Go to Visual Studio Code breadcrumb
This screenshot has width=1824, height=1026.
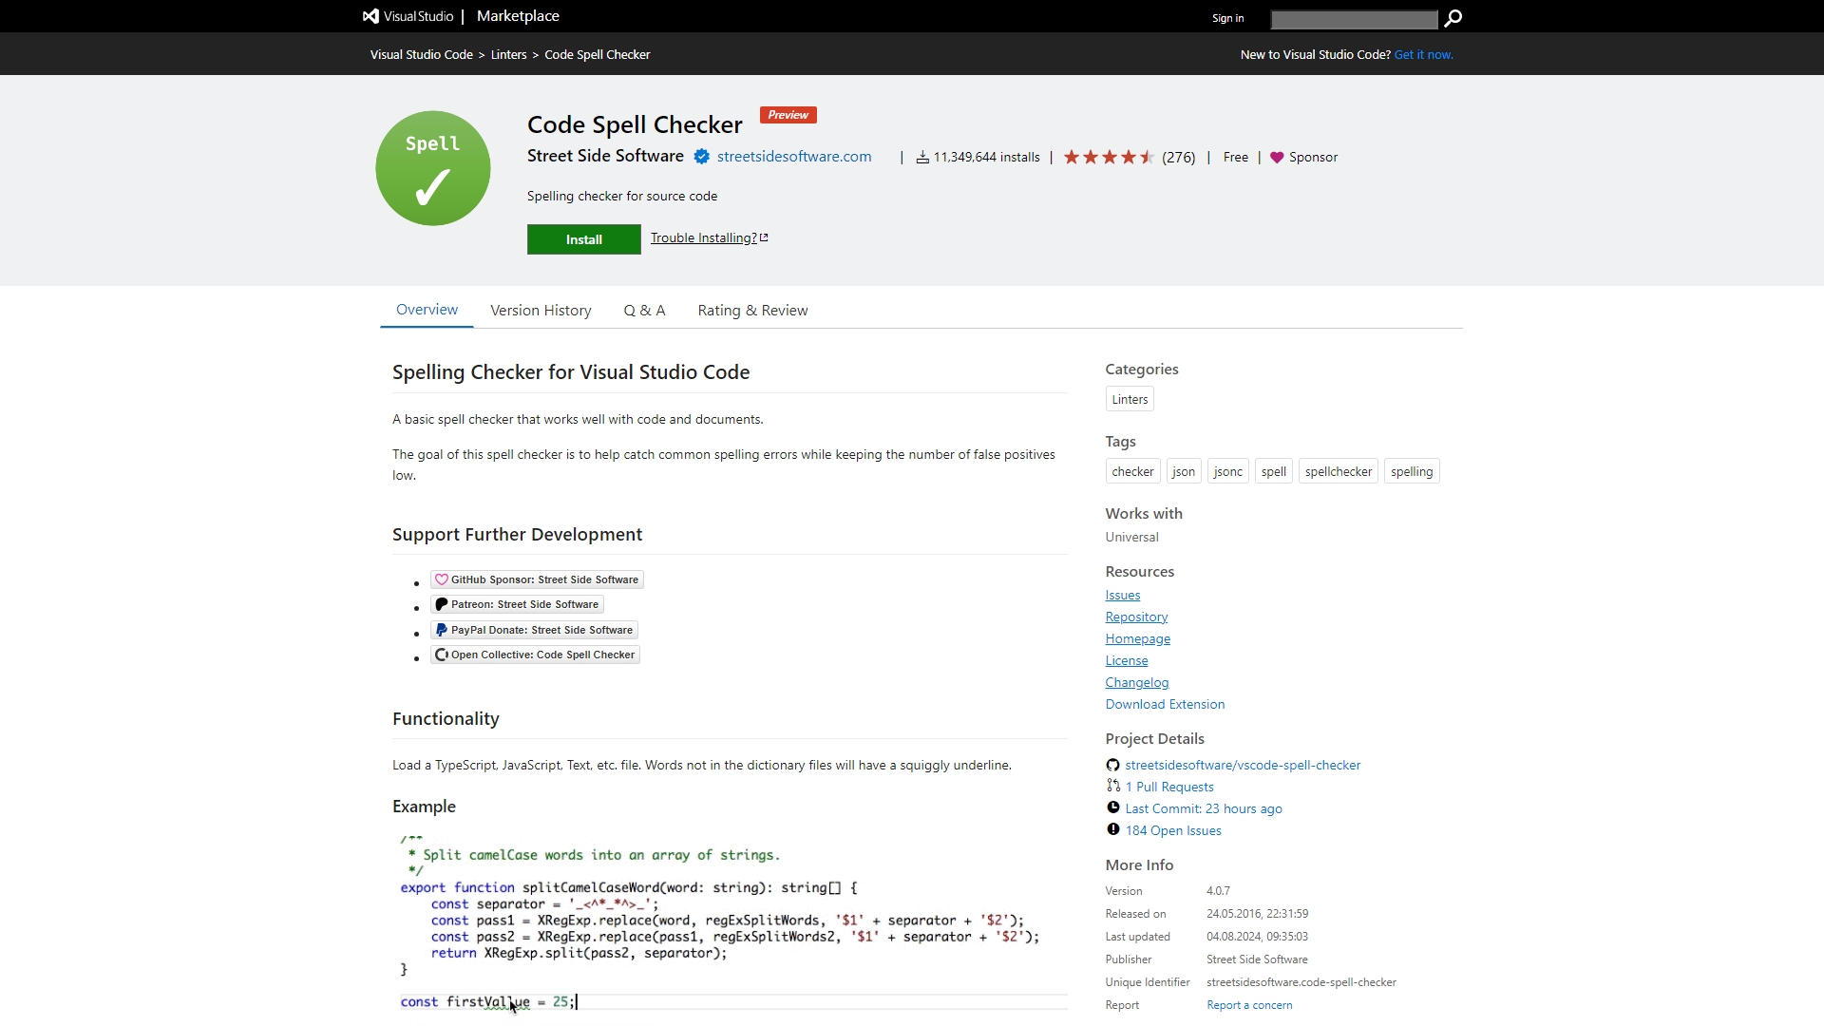(422, 54)
